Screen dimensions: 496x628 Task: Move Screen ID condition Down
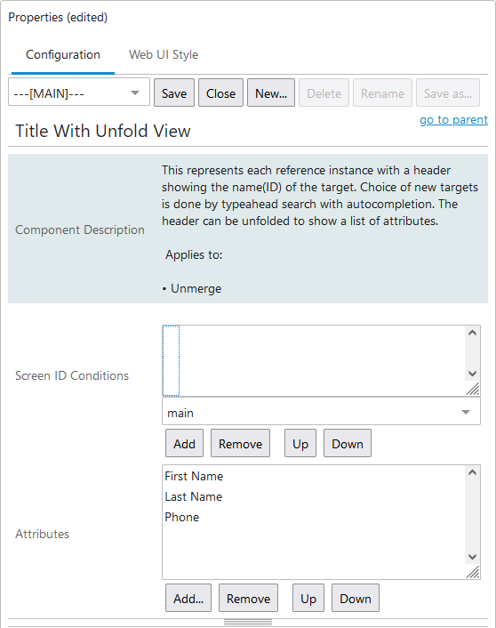(348, 443)
